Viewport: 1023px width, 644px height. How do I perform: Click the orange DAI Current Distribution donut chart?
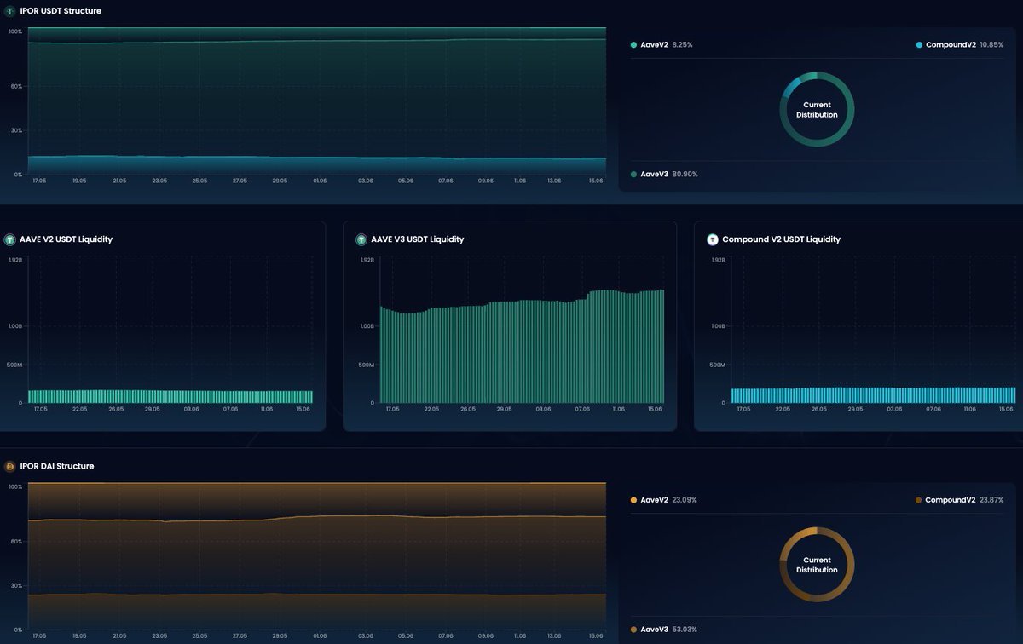tap(817, 565)
